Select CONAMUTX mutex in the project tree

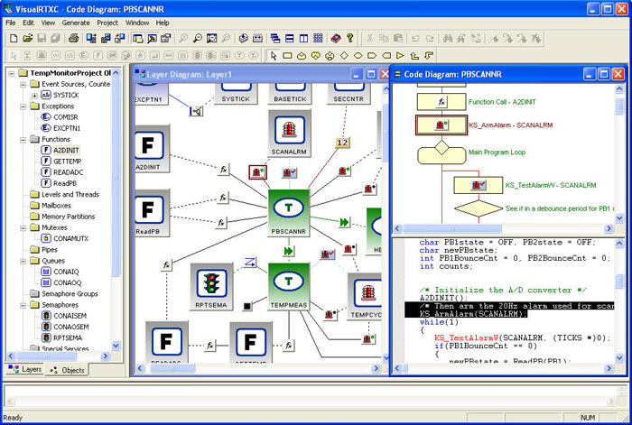click(x=70, y=238)
